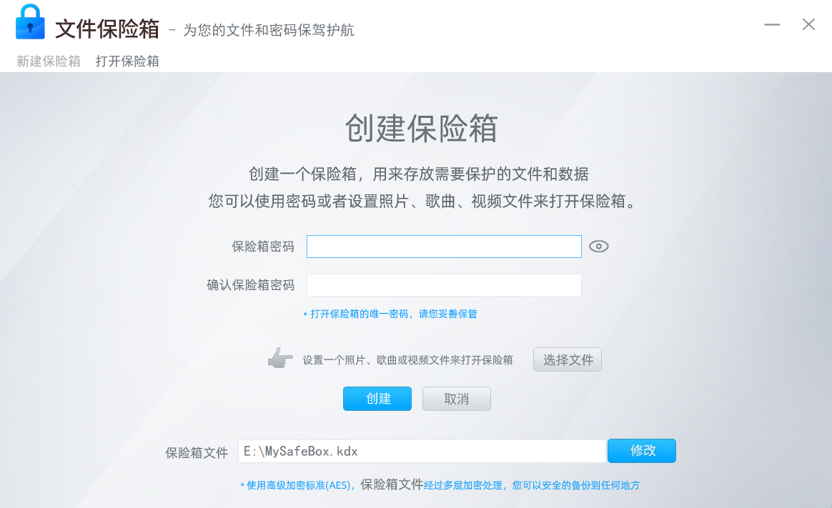Switch to the 打开保险箱 tab
832x508 pixels.
click(127, 61)
